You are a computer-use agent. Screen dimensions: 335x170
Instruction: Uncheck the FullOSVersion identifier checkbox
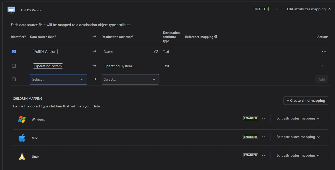click(x=14, y=52)
